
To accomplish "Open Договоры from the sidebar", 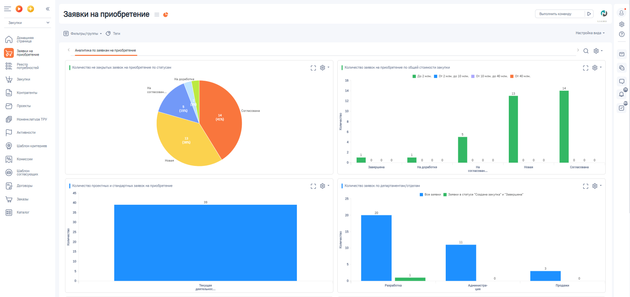I will pos(25,186).
